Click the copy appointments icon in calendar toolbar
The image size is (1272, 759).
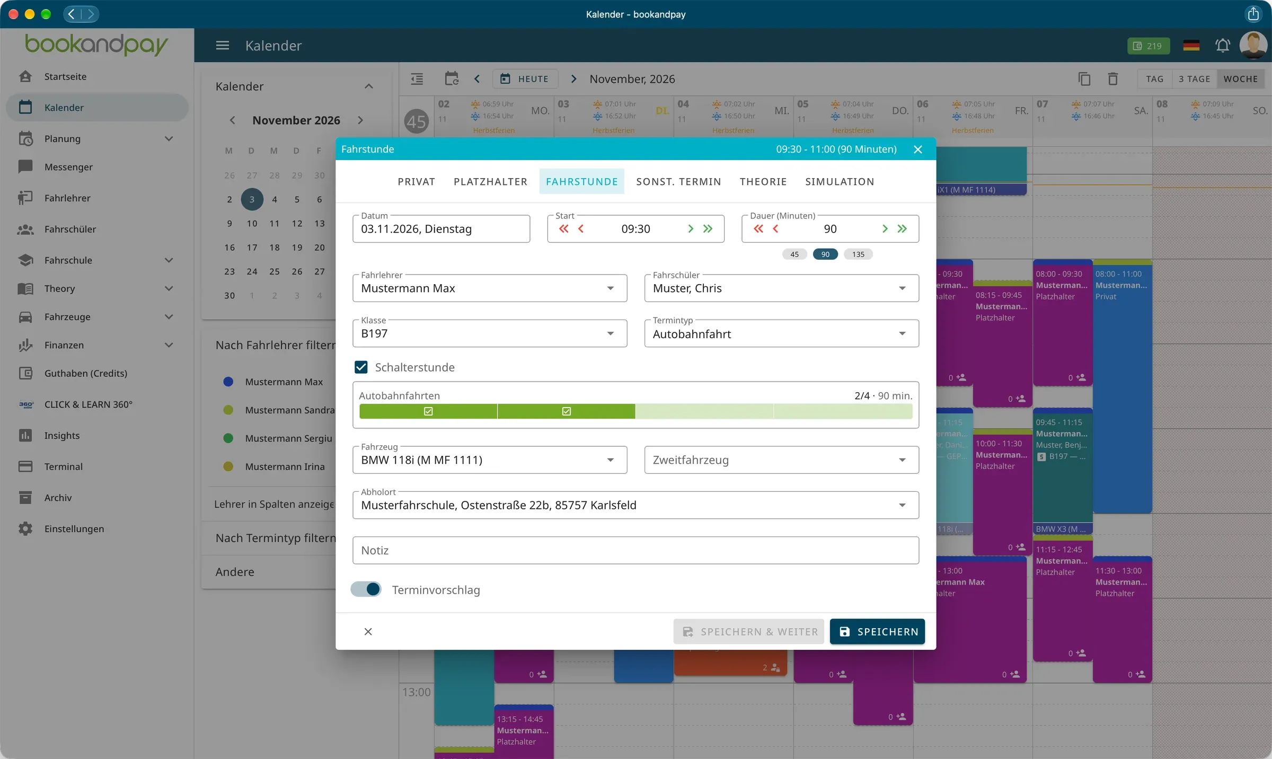[1084, 79]
